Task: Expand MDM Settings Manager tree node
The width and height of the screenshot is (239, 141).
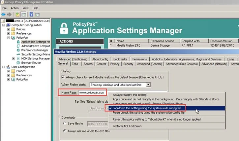Action: click(14, 58)
